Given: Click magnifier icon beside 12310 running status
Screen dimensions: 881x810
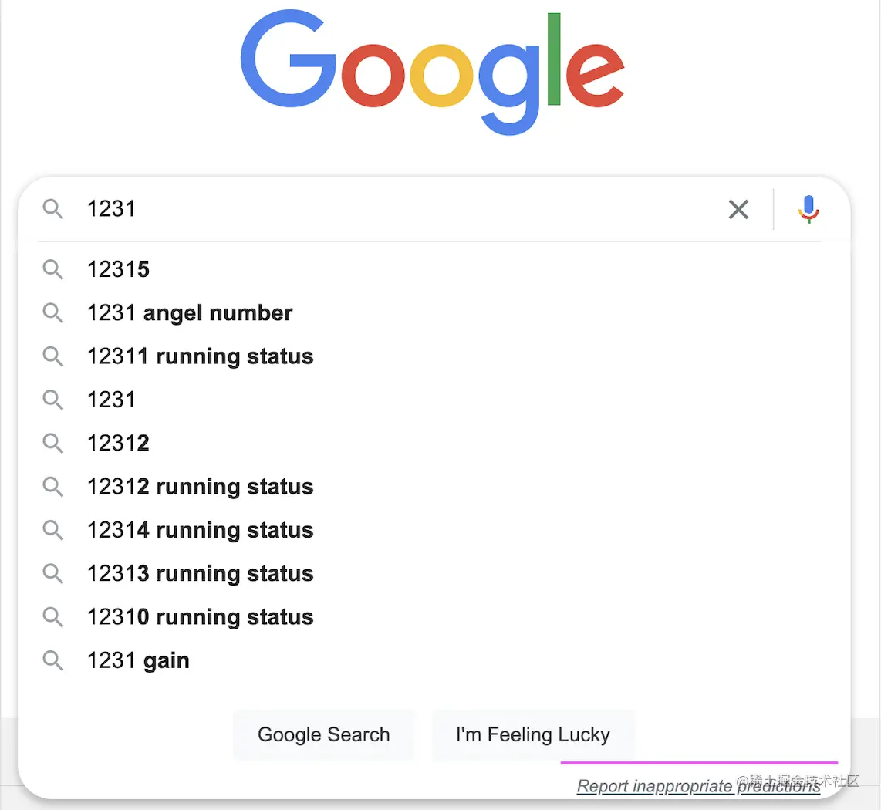Looking at the screenshot, I should (52, 617).
